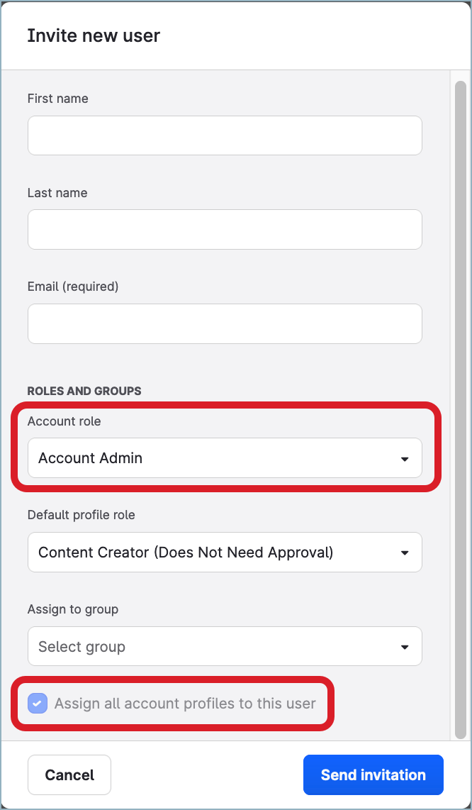The height and width of the screenshot is (810, 472).
Task: Dismiss the dialog using Cancel
Action: pos(69,775)
